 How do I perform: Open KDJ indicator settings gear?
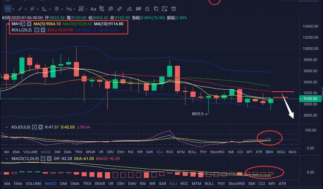coord(34,127)
